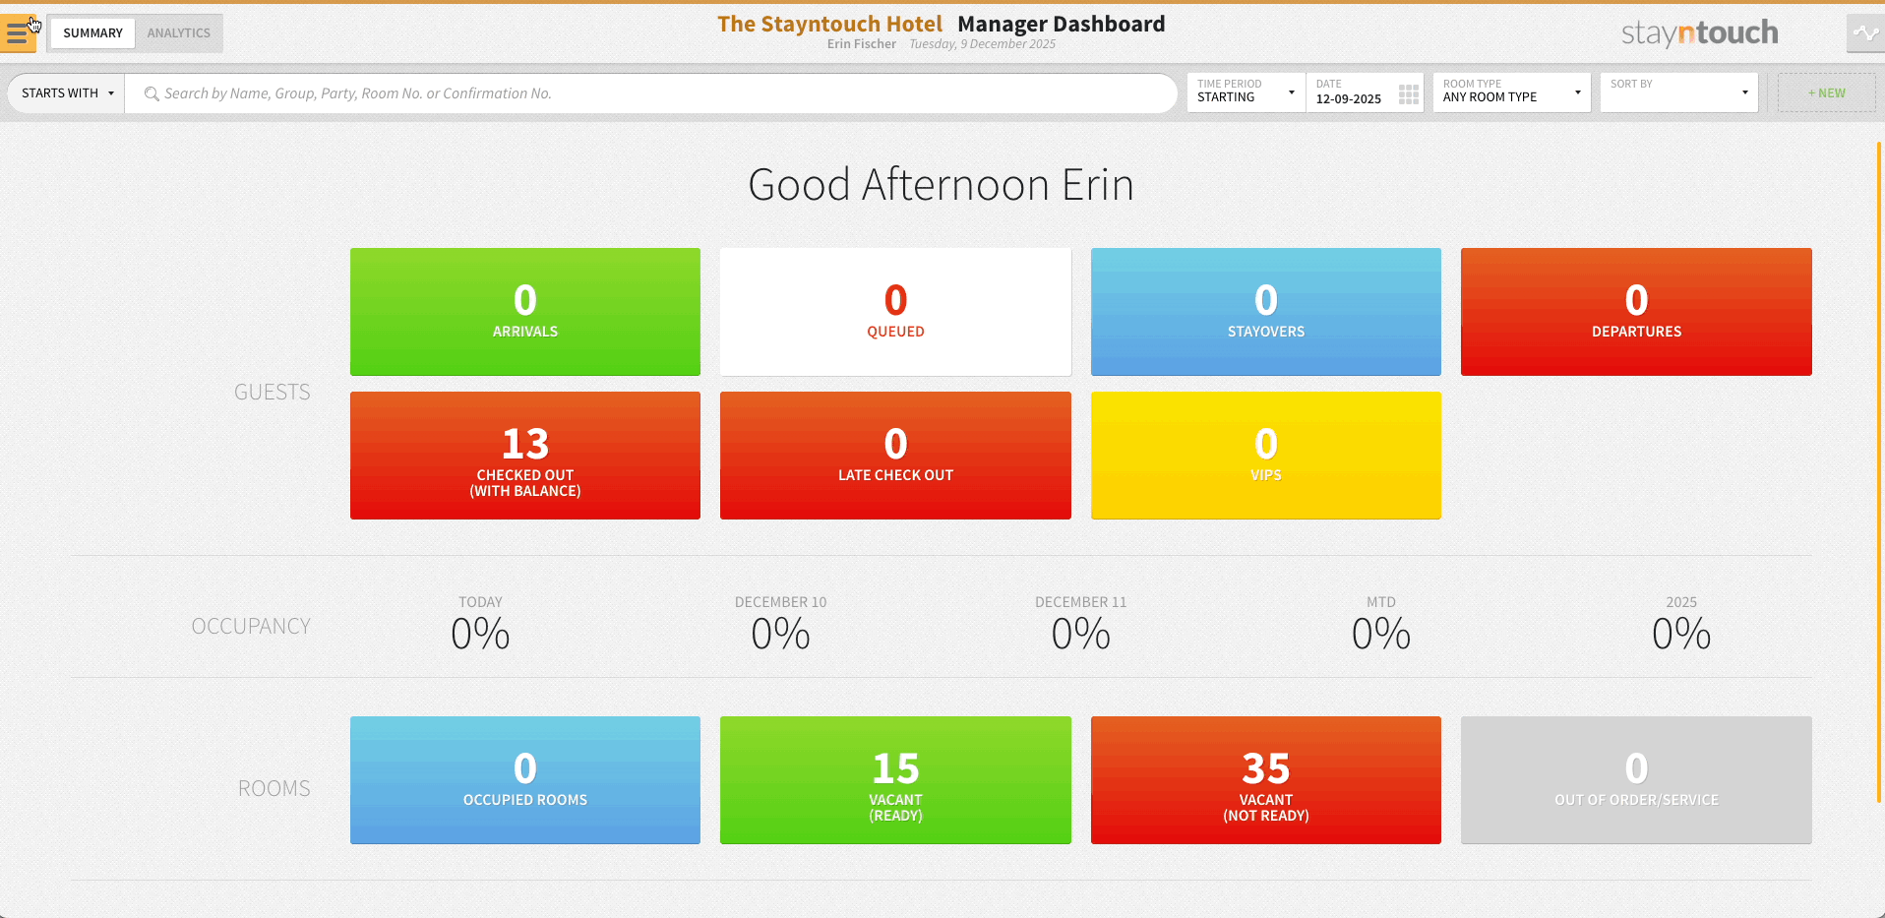The height and width of the screenshot is (918, 1885).
Task: Switch to the Analytics tab
Action: click(179, 33)
